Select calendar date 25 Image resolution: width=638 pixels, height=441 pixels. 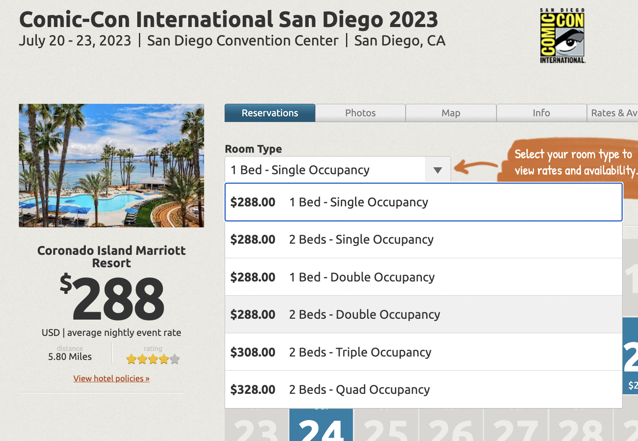point(386,425)
